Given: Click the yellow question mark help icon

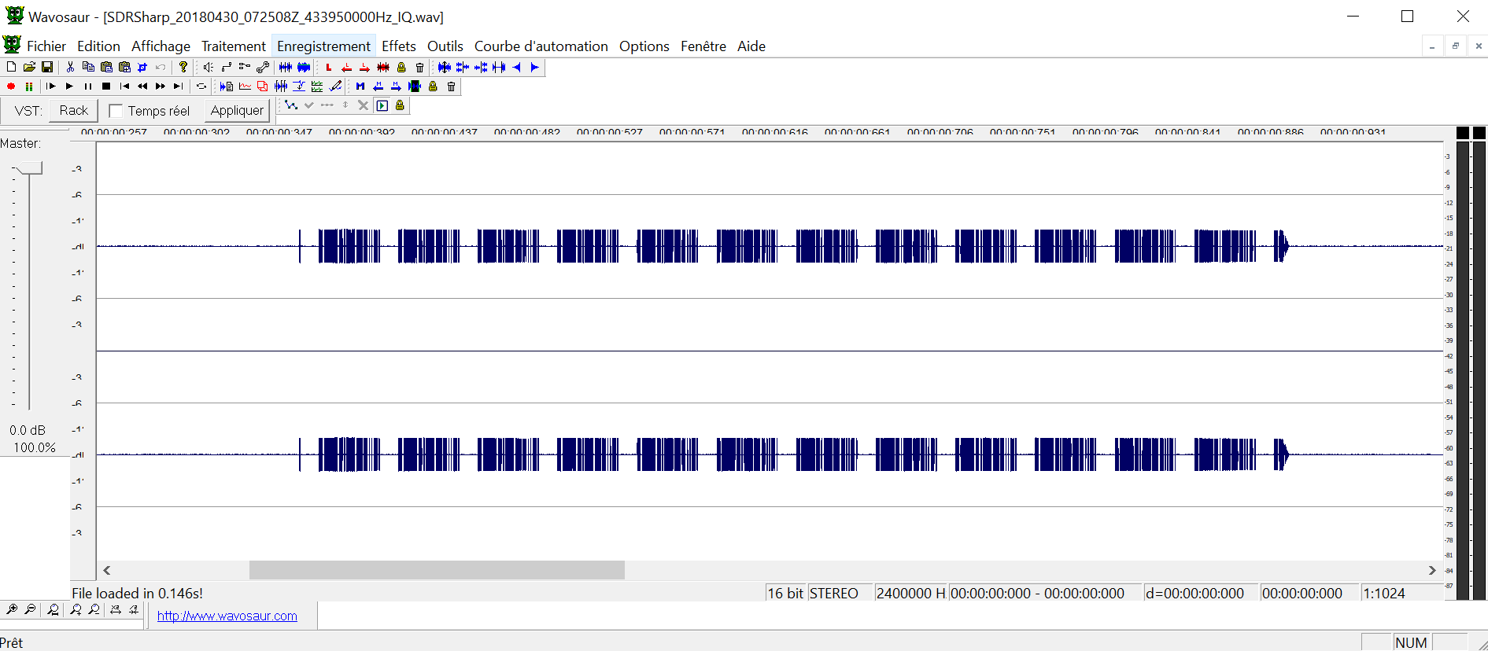Looking at the screenshot, I should click(183, 68).
